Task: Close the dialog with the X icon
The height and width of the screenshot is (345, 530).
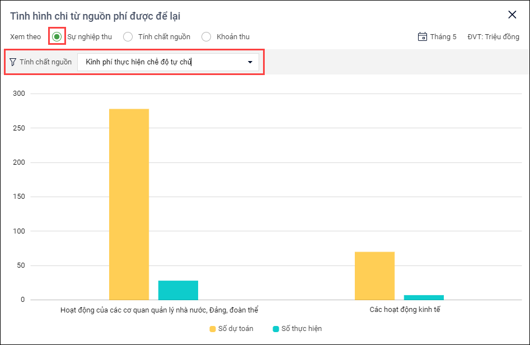Action: coord(512,15)
